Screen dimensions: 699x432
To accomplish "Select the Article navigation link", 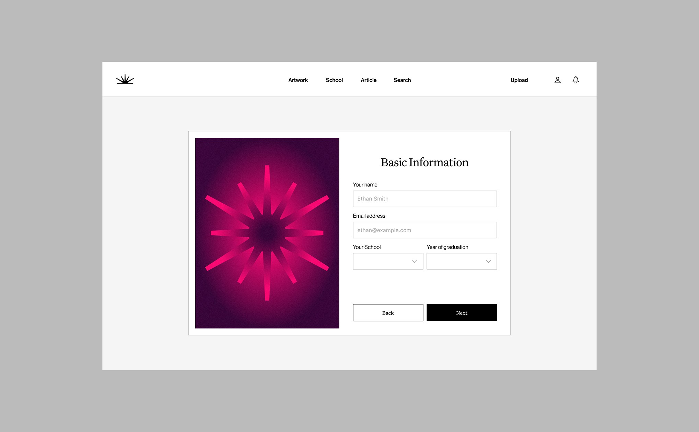I will click(369, 80).
